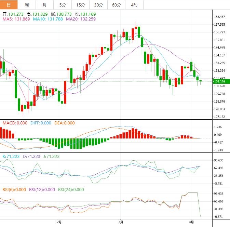Click the DIFF:0.000 indicator label

pos(41,123)
